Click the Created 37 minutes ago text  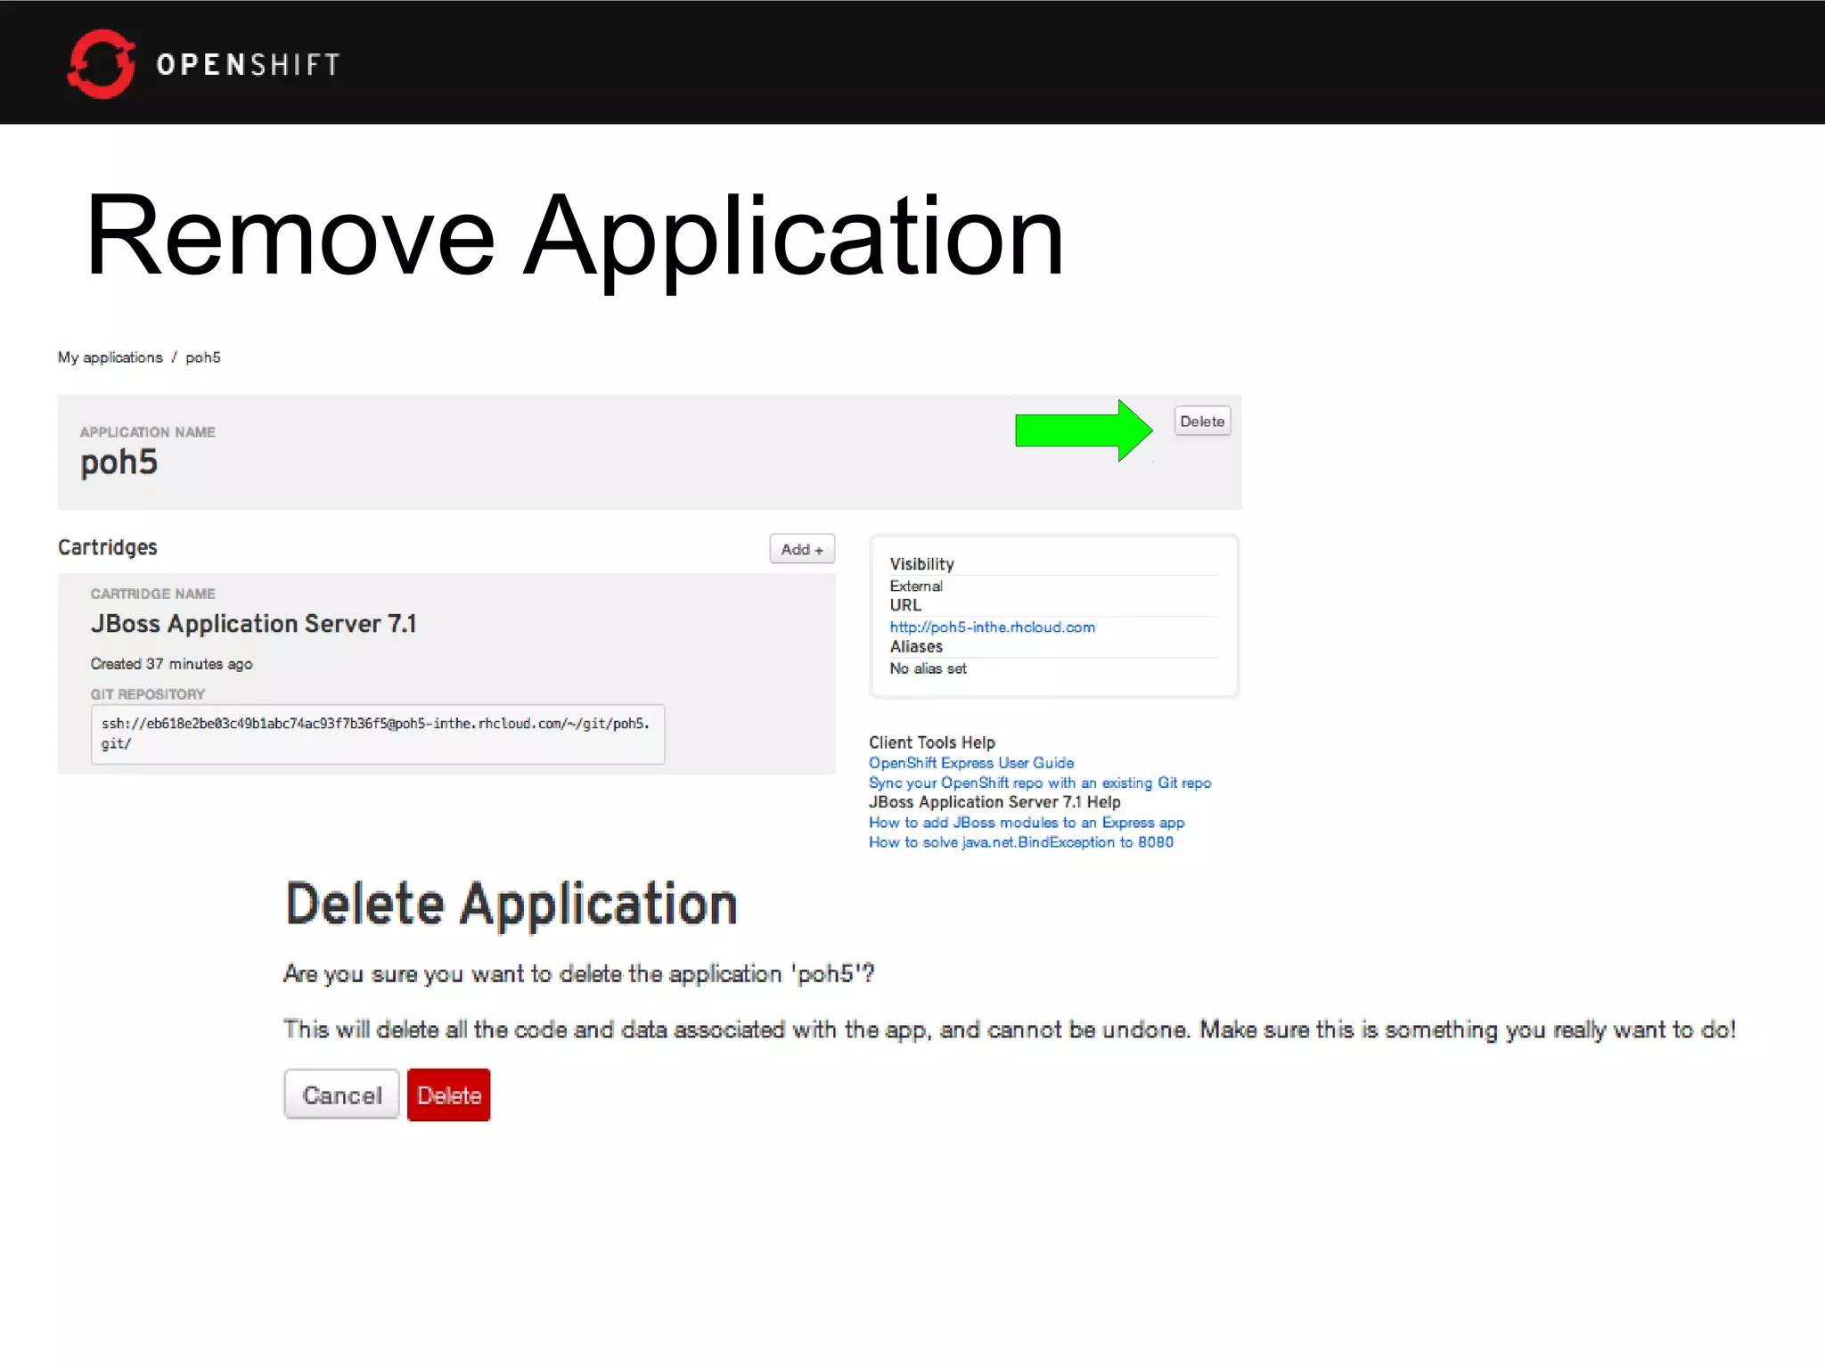(171, 664)
